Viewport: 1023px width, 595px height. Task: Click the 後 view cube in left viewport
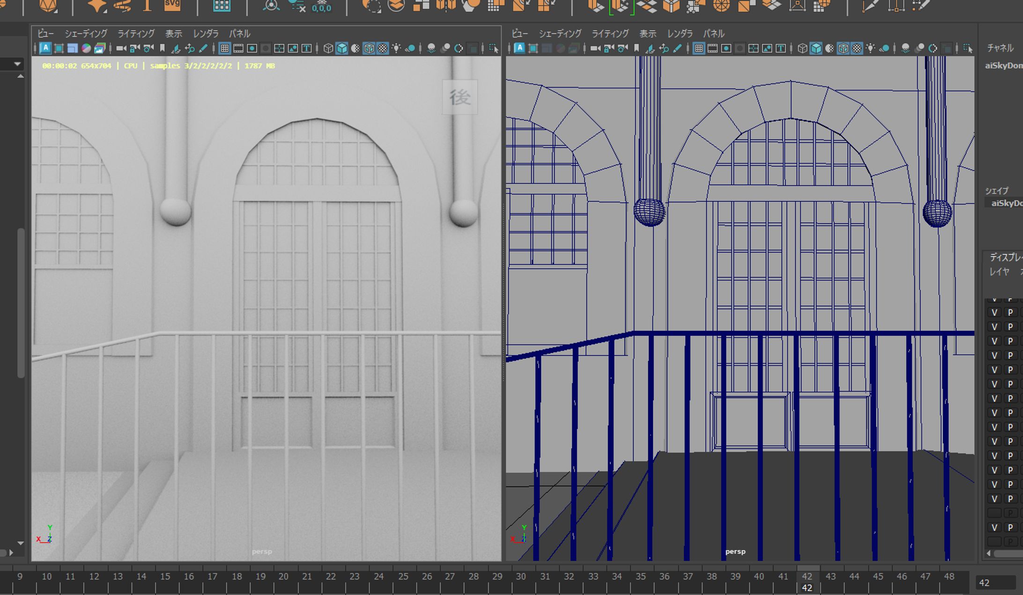click(x=460, y=97)
